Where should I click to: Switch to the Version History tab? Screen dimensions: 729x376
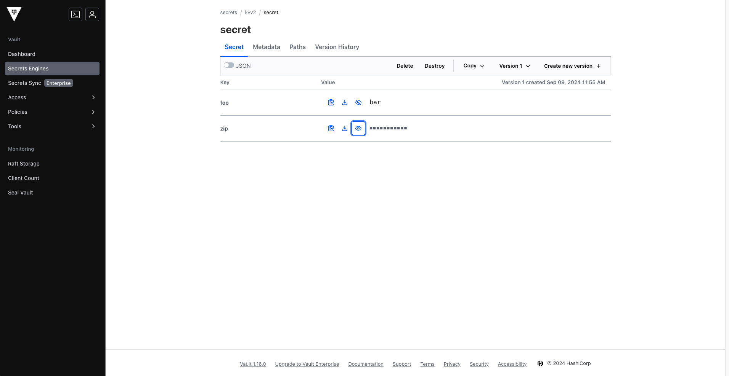337,47
